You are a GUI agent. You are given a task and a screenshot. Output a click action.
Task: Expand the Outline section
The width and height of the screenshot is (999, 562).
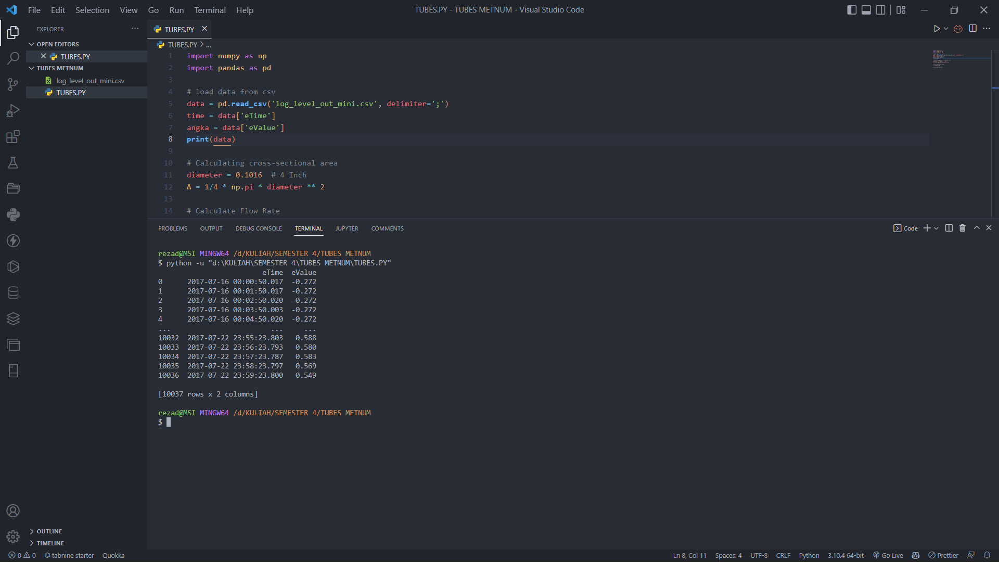tap(49, 531)
